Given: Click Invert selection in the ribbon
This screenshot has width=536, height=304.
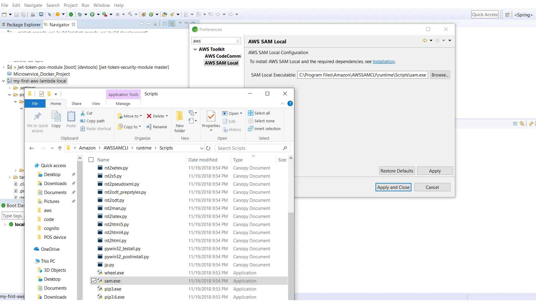Looking at the screenshot, I should (264, 129).
